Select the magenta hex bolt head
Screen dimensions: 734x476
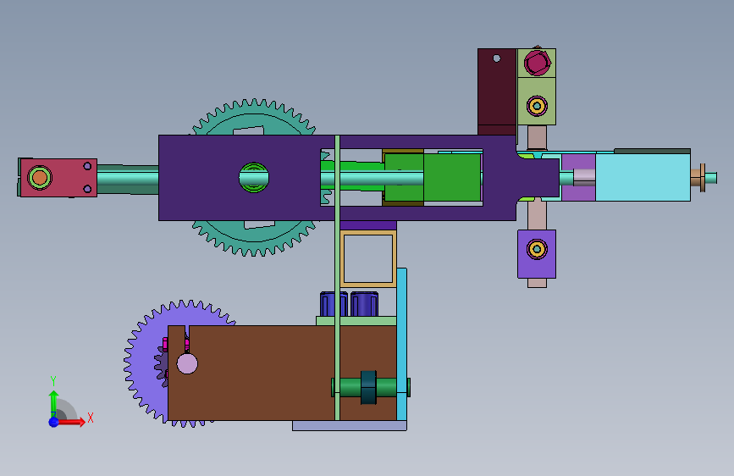tap(537, 63)
